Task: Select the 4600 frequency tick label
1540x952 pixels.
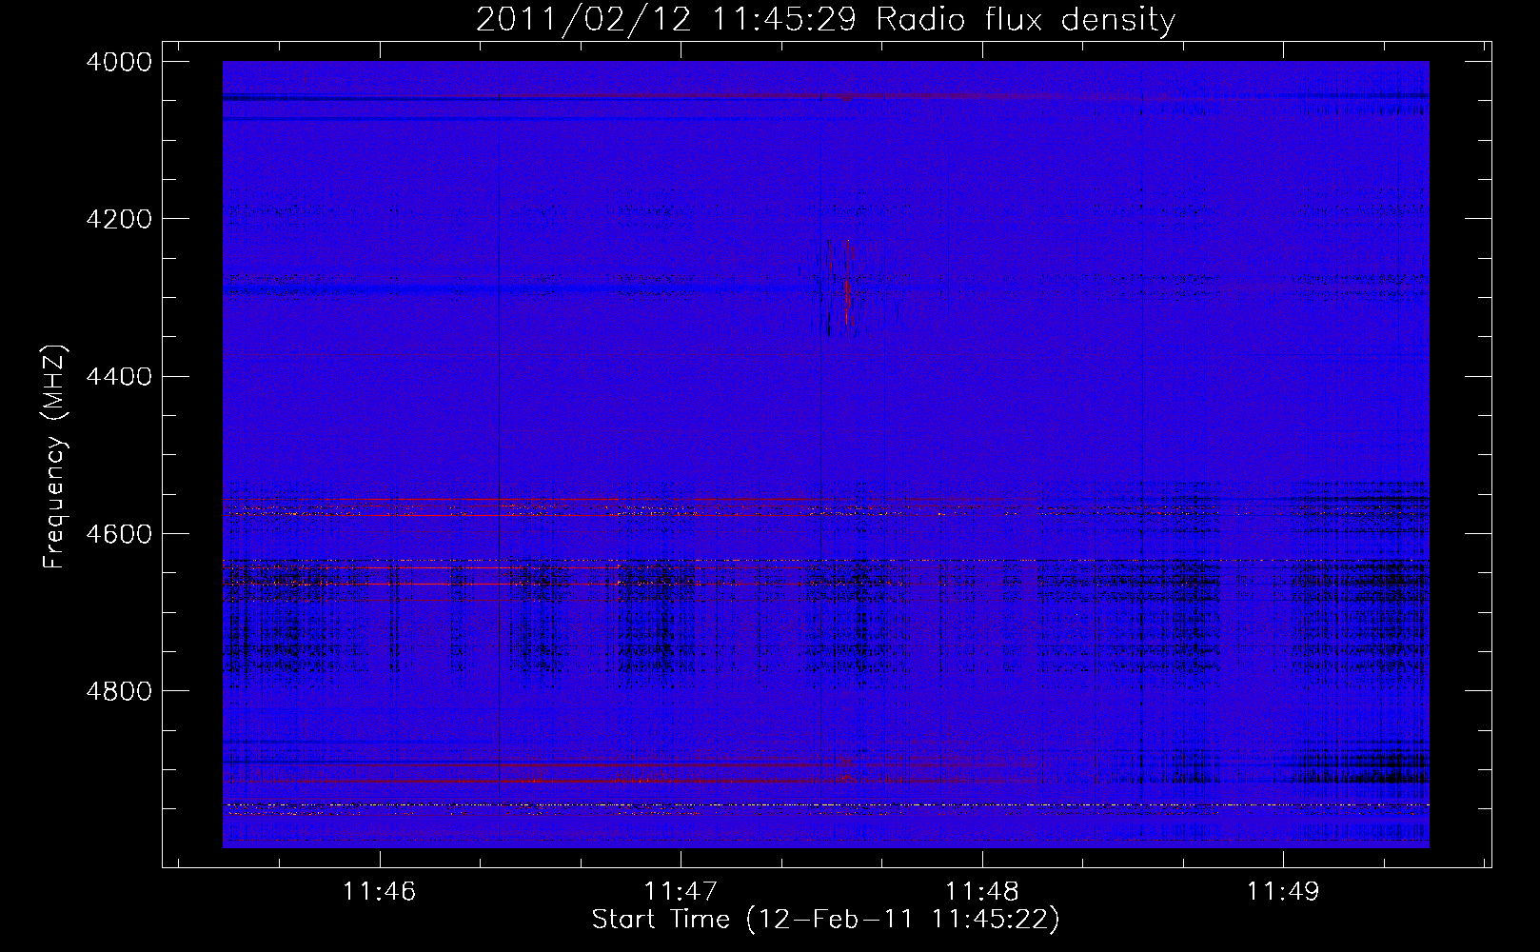Action: coord(119,533)
